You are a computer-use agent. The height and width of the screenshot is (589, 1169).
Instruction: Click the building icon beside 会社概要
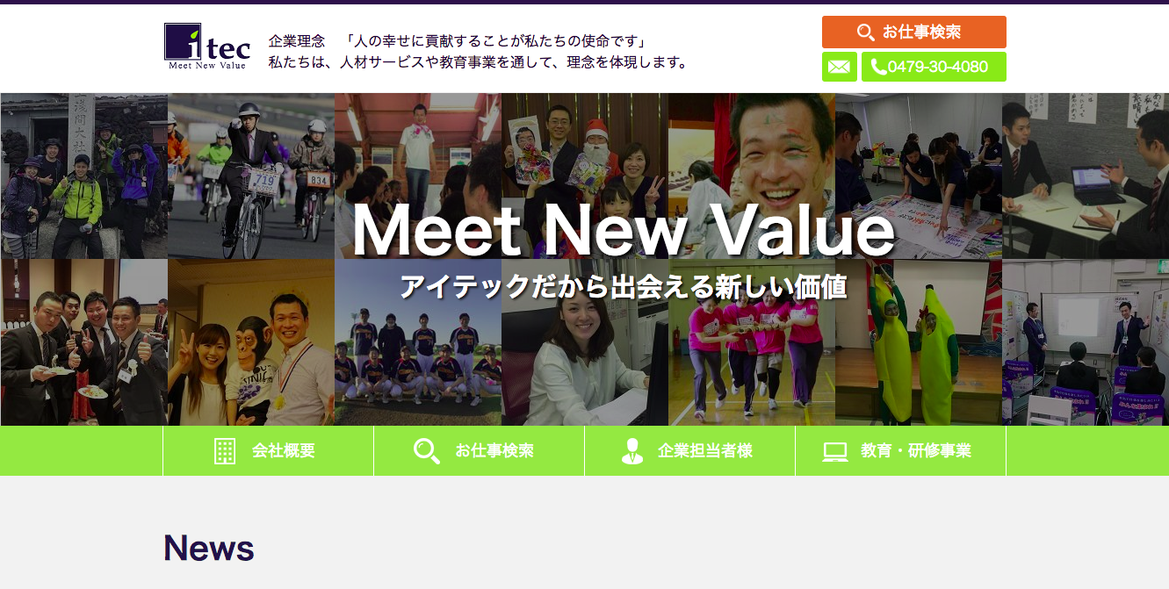(225, 451)
